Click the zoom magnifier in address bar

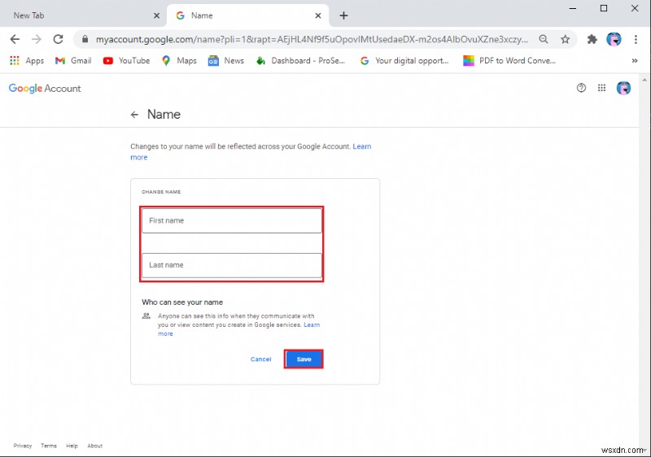(543, 39)
